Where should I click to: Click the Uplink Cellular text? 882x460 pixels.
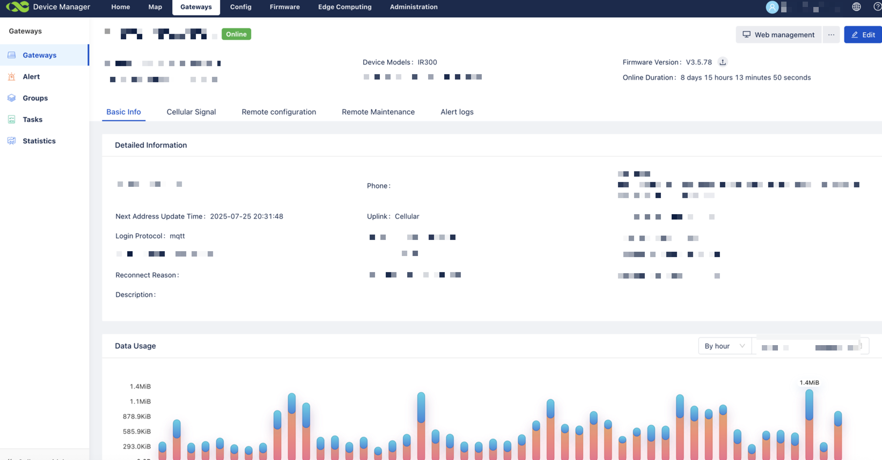click(393, 216)
